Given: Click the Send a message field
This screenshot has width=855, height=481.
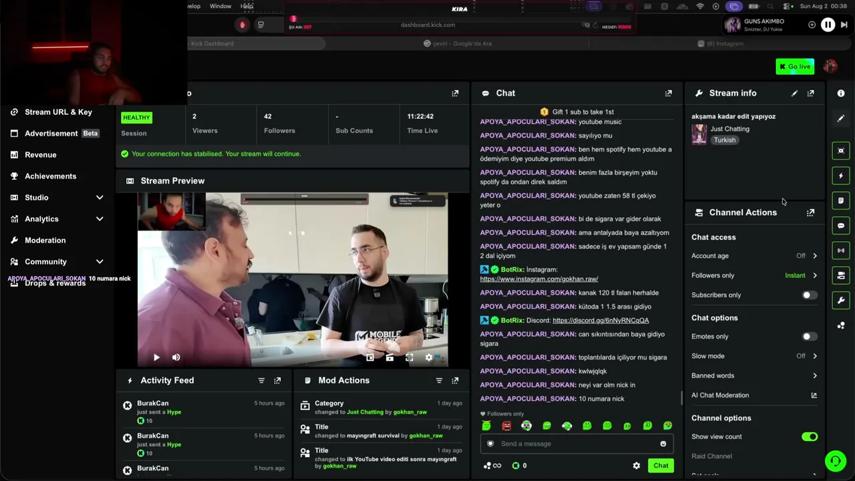Looking at the screenshot, I should 578,444.
